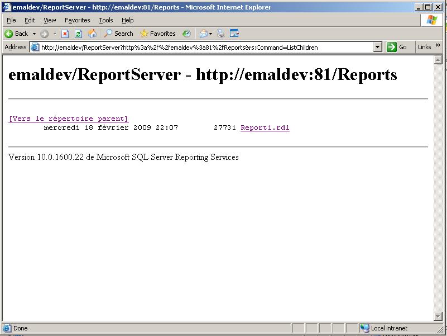Click the file size 27731 text
This screenshot has height=336, width=447.
point(225,127)
